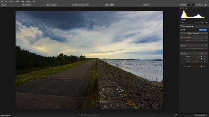This screenshot has height=117, width=209.
Task: Click the landscape photo in the canvas
Action: 89,60
